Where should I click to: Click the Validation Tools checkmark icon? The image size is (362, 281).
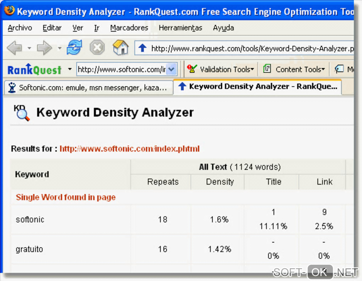click(x=192, y=69)
